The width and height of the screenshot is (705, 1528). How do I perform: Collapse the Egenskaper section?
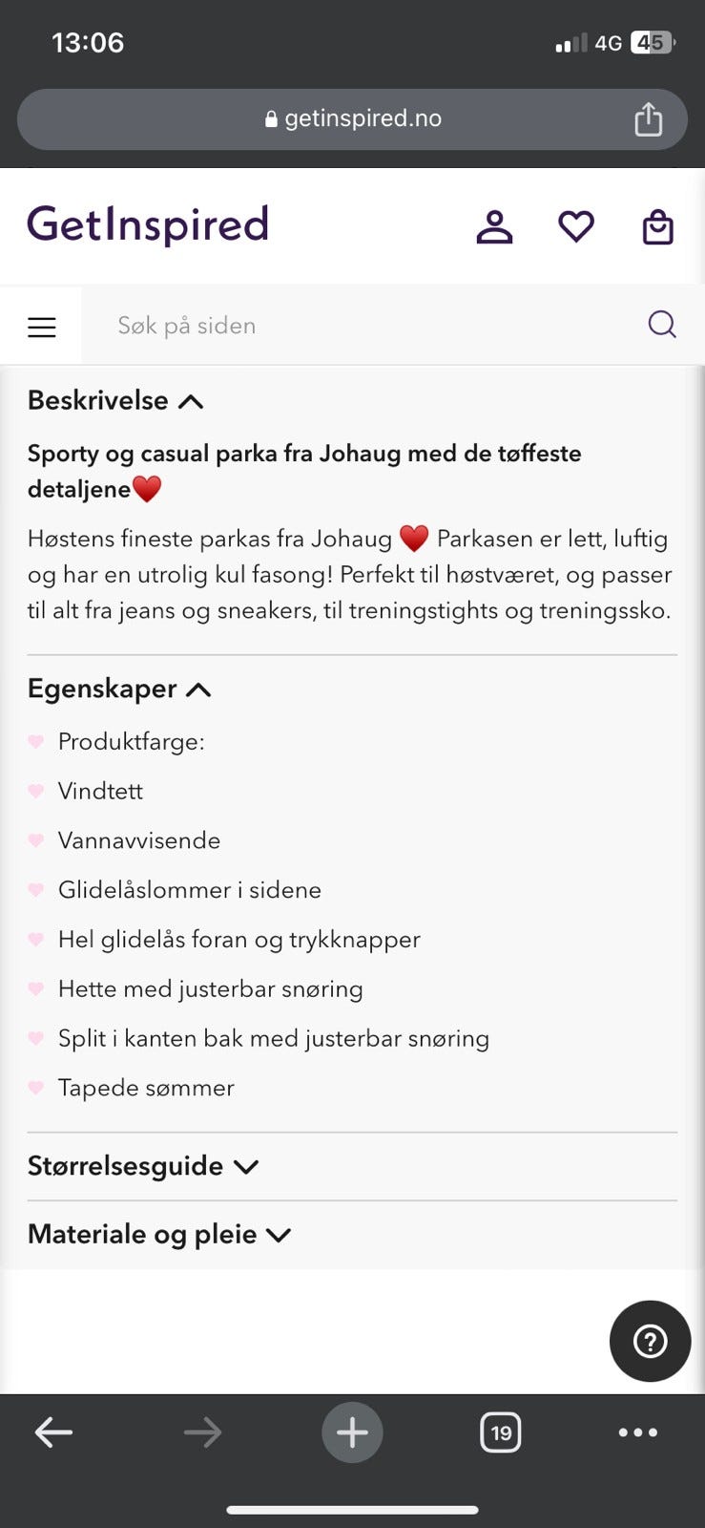point(119,689)
